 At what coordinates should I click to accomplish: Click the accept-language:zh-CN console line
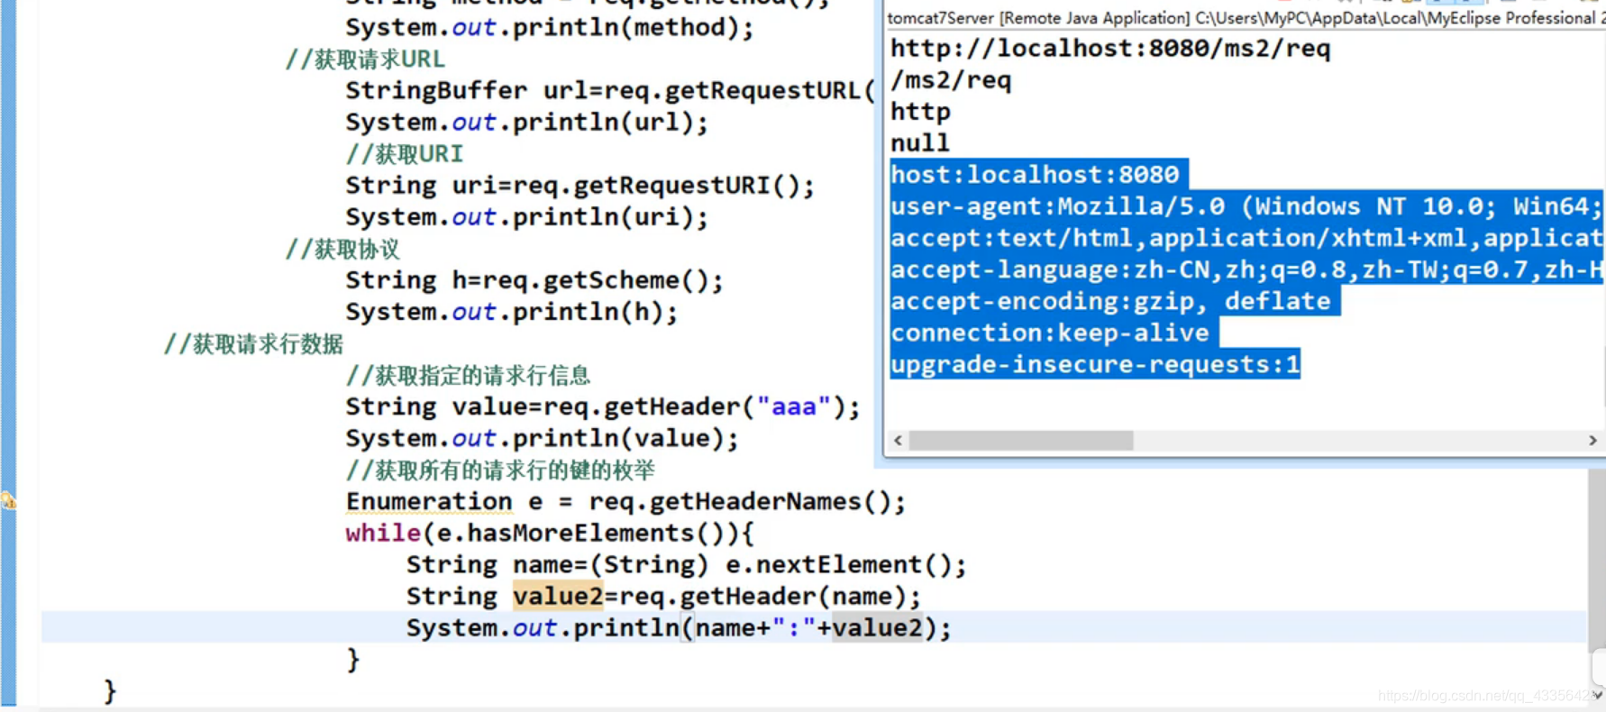tap(1246, 269)
